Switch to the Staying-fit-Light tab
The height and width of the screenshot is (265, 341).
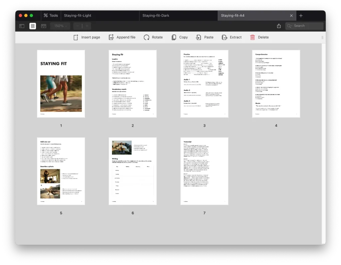coord(78,16)
